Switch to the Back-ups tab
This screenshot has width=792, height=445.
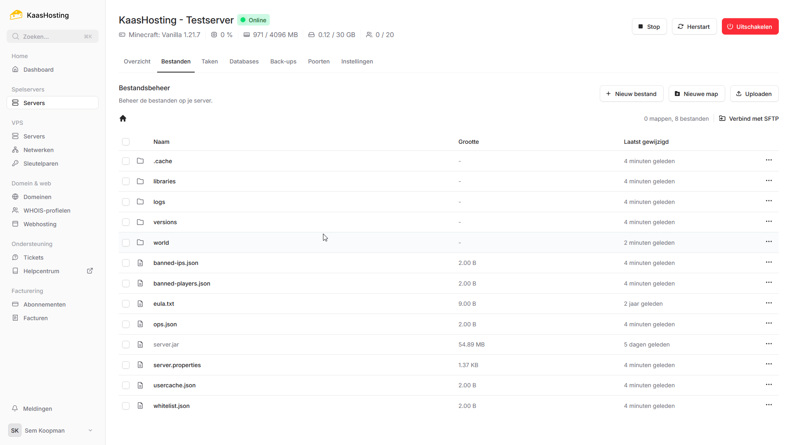283,61
